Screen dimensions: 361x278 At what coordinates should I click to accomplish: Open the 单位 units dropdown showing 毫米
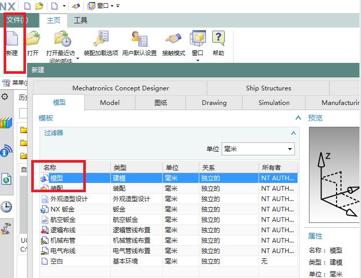[258, 149]
